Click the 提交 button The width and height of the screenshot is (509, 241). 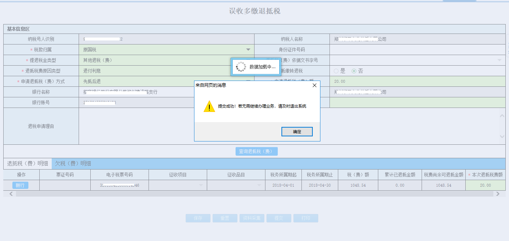tap(279, 218)
